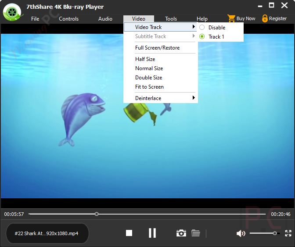The image size is (295, 247).
Task: Open the Controls menu
Action: tap(68, 19)
